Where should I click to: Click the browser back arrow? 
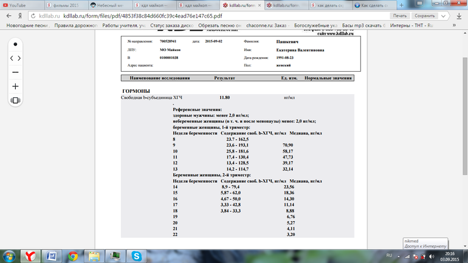(x=9, y=16)
